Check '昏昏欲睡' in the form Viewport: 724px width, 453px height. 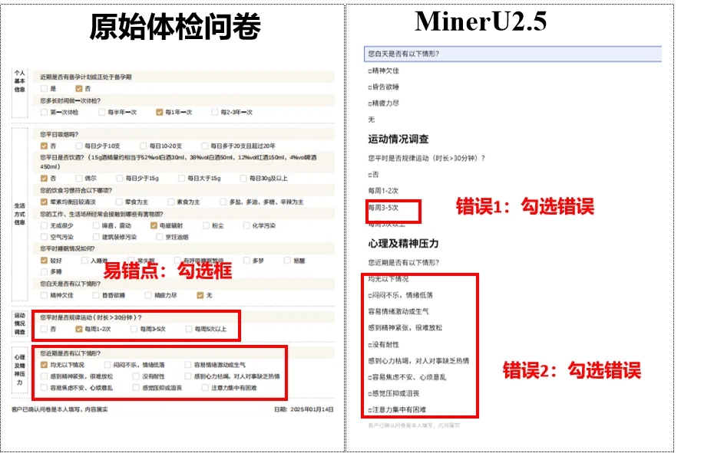96,294
